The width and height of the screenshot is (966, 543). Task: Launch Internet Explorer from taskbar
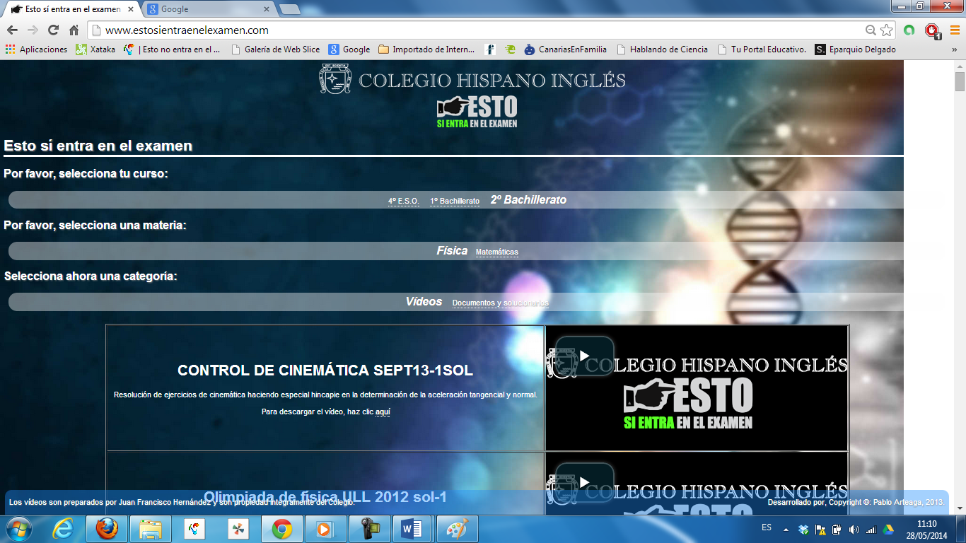point(63,529)
